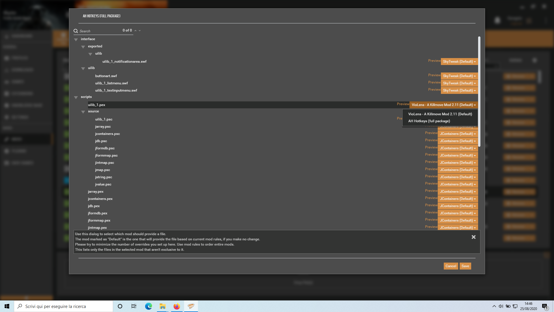Open JContainers dropdown for jmap.psc
554x312 pixels.
[x=458, y=170]
